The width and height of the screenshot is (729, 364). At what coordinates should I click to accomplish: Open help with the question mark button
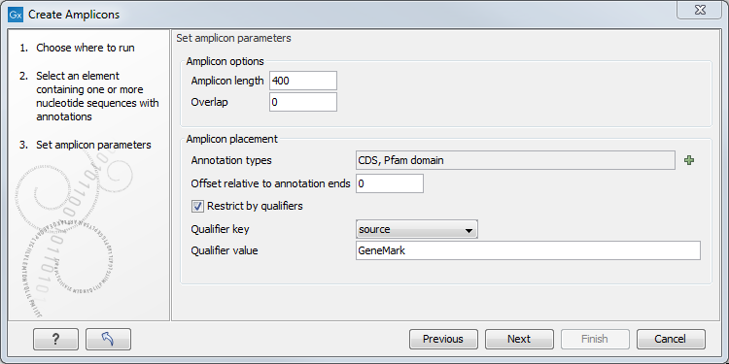(x=55, y=339)
